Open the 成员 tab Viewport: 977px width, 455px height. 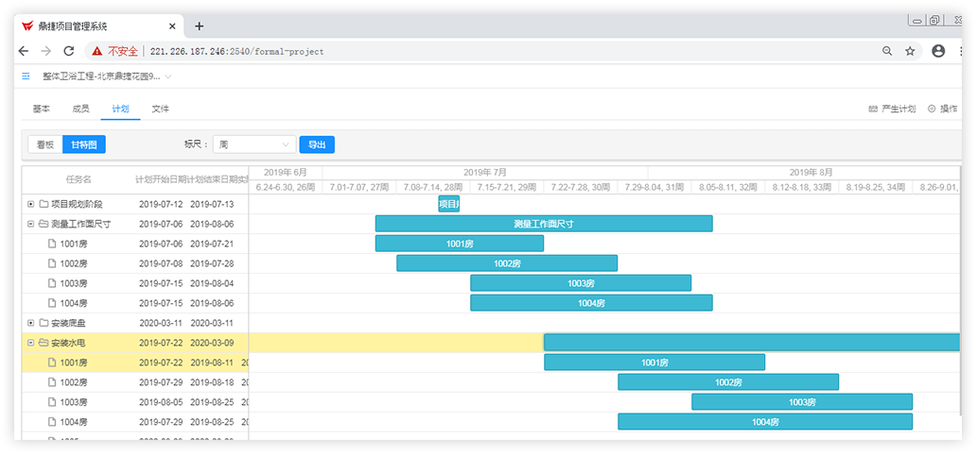pyautogui.click(x=80, y=110)
